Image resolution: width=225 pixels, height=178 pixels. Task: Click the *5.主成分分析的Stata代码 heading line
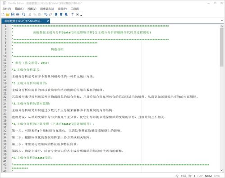32,158
